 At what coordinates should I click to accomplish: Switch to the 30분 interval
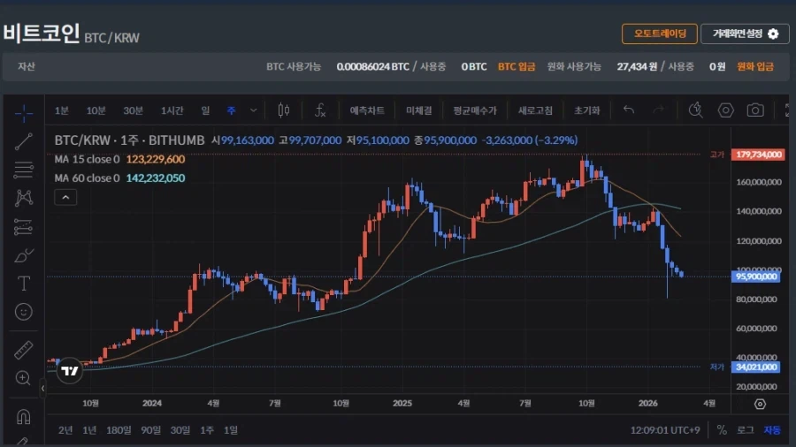pos(133,110)
